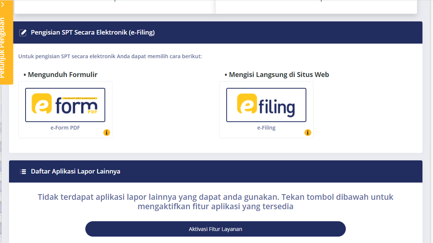Click the Pengisian SPT Secara Elektronik header bar
Viewport: 433px width, 243px height.
click(x=215, y=32)
